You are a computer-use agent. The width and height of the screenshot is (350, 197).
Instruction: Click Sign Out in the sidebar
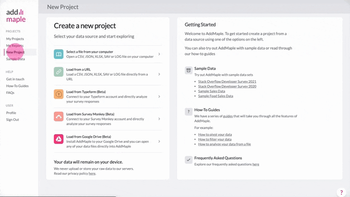pos(13,120)
